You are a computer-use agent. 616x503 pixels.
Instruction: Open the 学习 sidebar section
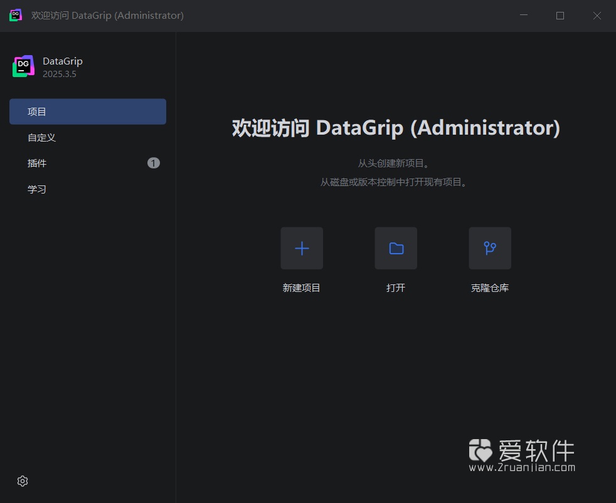click(37, 189)
